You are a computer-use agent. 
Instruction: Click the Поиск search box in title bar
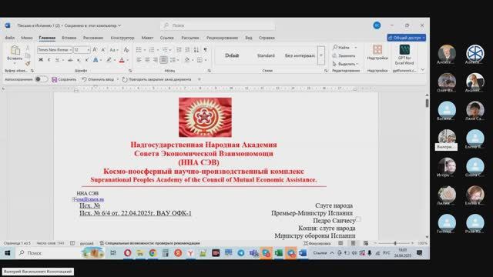pos(217,25)
